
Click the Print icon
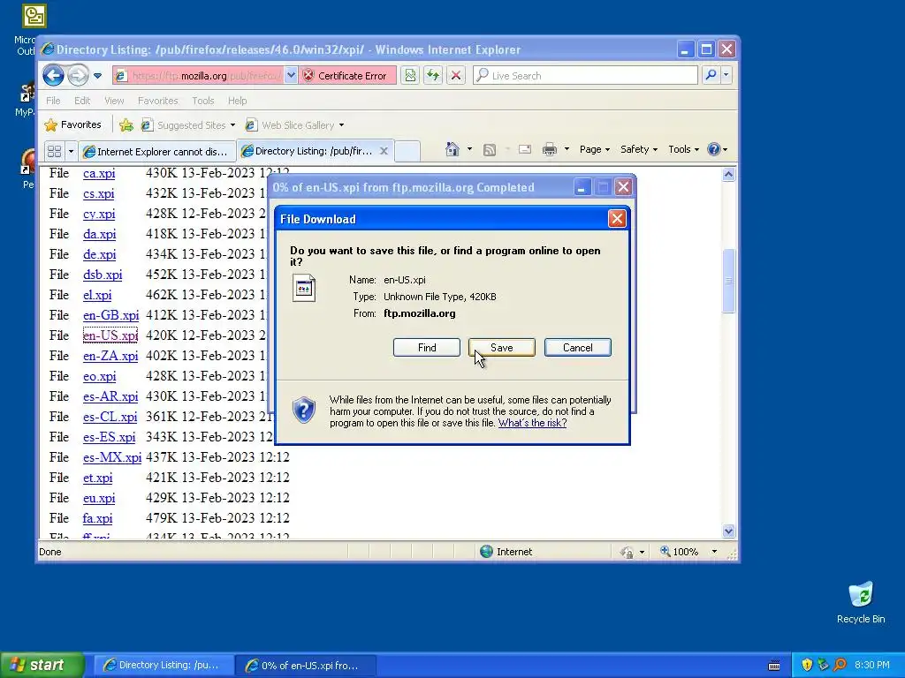coord(550,150)
